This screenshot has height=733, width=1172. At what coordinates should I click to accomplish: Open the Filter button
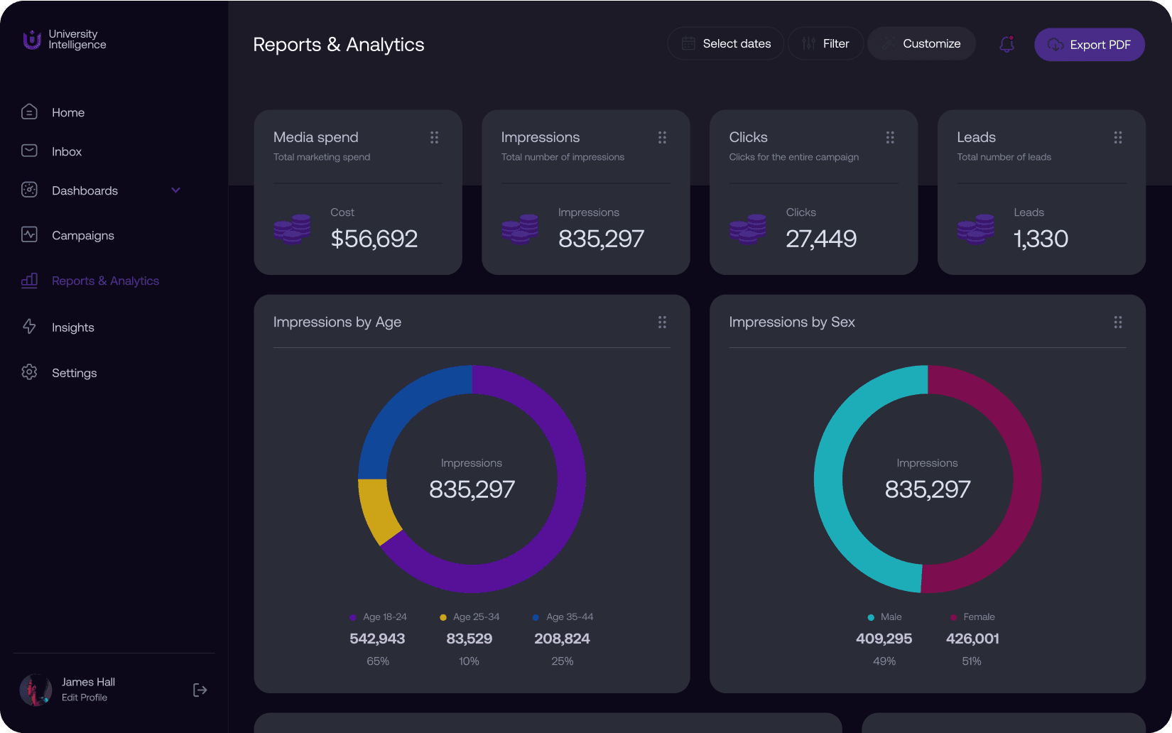(x=825, y=43)
